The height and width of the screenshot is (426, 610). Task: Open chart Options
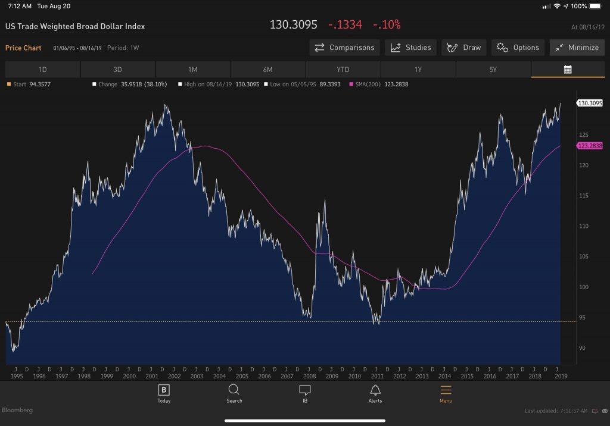click(x=518, y=48)
